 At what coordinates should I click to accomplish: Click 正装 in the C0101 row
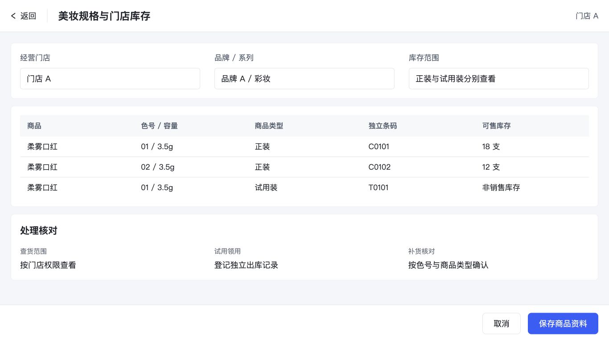click(x=262, y=147)
